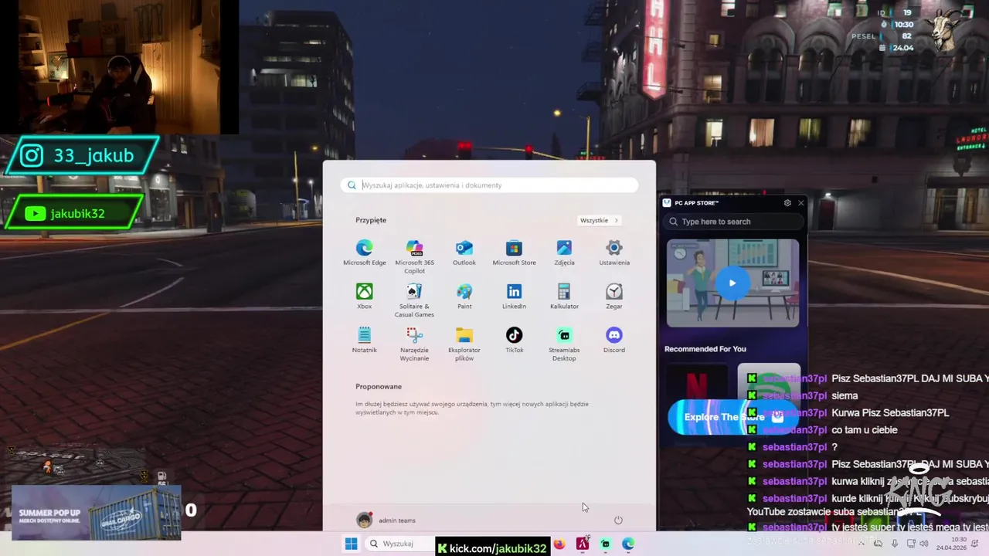The height and width of the screenshot is (556, 989).
Task: Open the Spotify recommended app tile
Action: click(769, 381)
